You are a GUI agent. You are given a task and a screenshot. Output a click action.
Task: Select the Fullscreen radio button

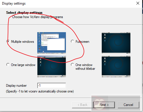tap(73, 41)
